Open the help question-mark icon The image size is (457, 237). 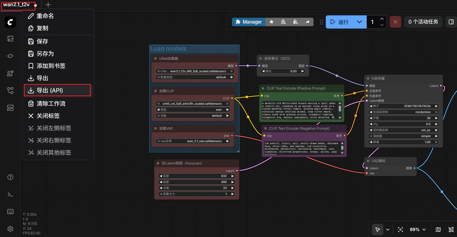[10, 177]
